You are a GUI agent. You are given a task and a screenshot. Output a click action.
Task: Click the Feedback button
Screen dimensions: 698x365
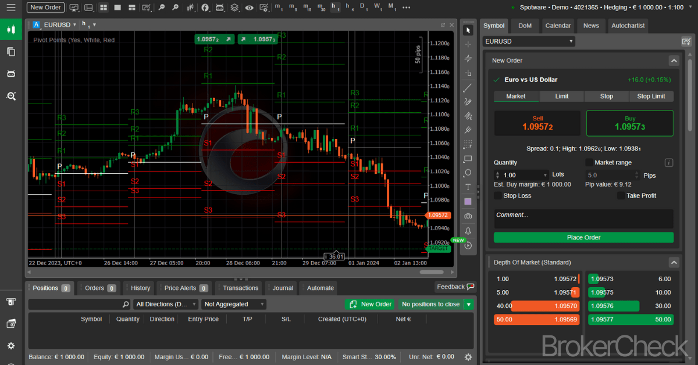coord(455,287)
